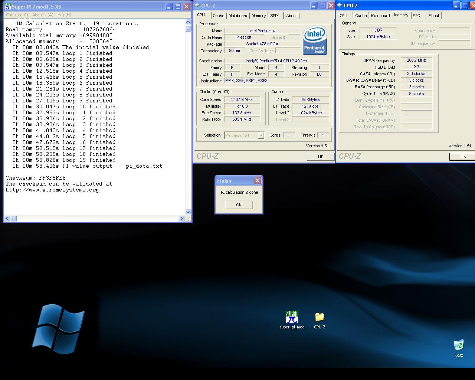Close the first CPU-Z window
Image resolution: width=475 pixels, height=380 pixels.
(331, 6)
